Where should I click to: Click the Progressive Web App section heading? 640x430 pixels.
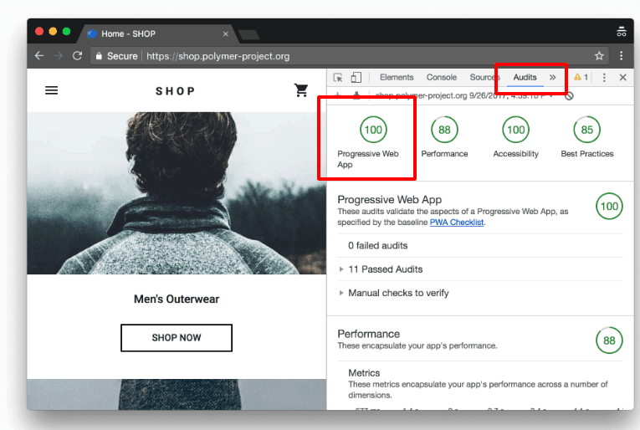(389, 199)
